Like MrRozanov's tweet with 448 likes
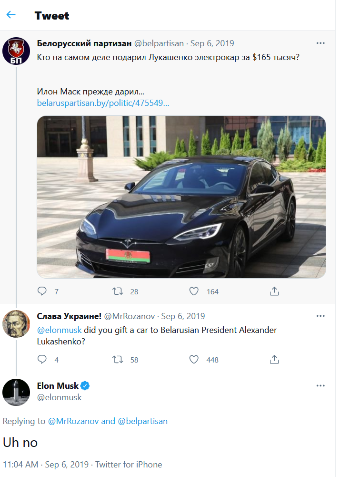Image resolution: width=340 pixels, height=477 pixels. 194,359
